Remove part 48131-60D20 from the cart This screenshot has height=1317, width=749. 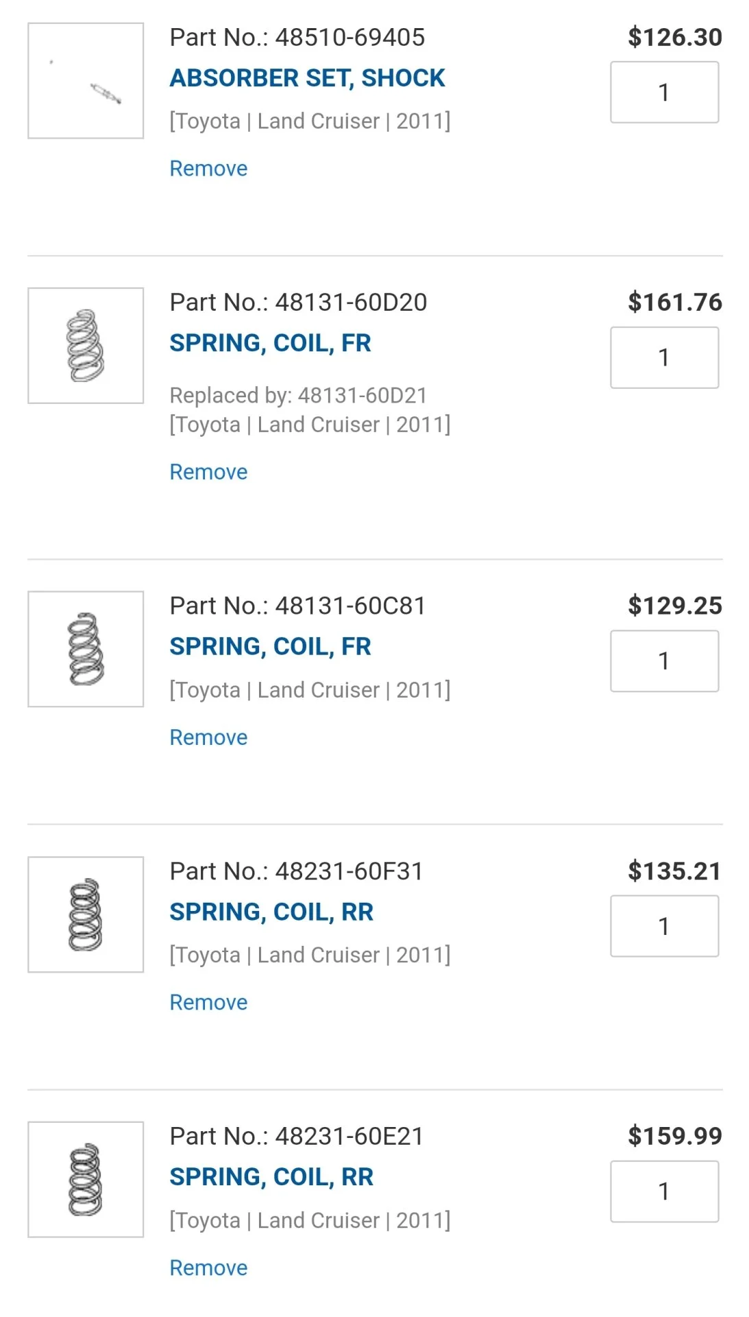(x=208, y=472)
